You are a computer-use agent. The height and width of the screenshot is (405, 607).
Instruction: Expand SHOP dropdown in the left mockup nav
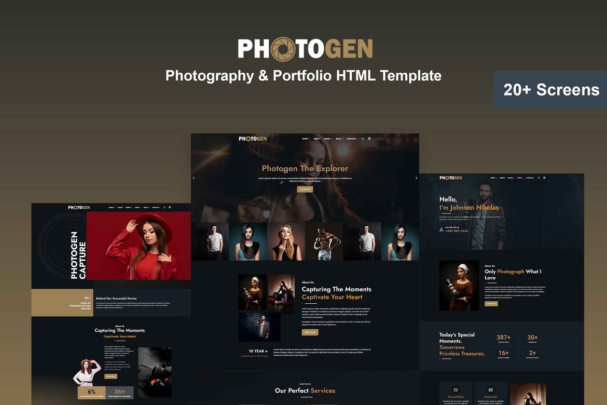[x=138, y=207]
